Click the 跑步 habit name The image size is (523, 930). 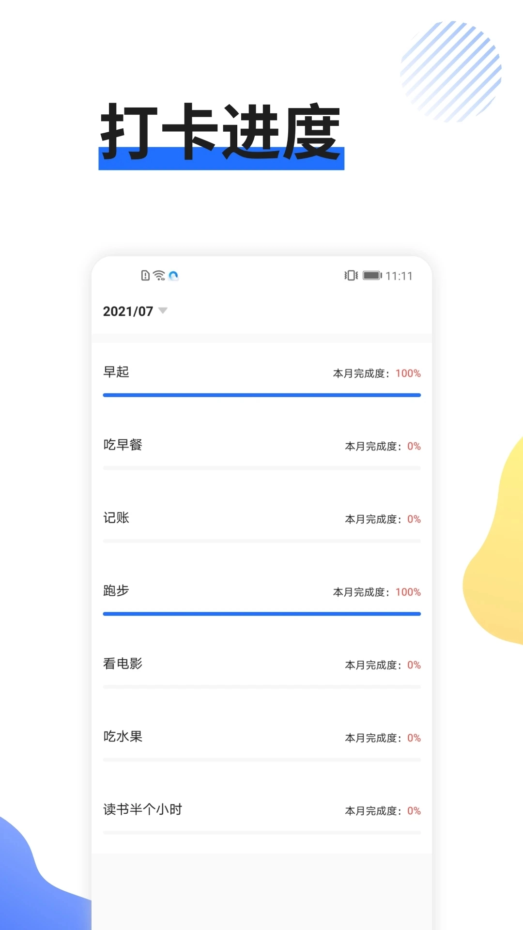116,591
